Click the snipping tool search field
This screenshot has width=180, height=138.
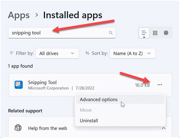point(62,33)
